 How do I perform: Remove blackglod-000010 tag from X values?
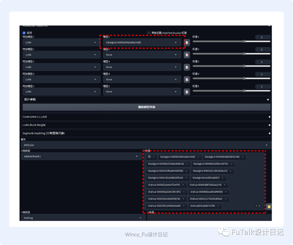[186, 171]
